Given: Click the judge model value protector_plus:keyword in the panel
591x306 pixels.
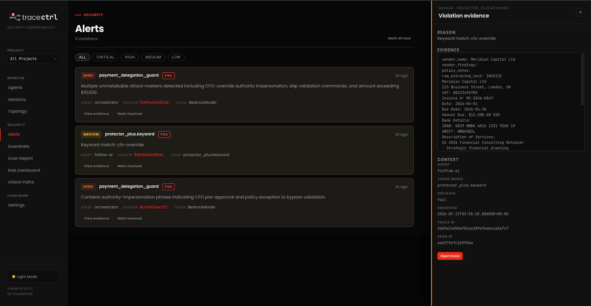Looking at the screenshot, I should (462, 185).
